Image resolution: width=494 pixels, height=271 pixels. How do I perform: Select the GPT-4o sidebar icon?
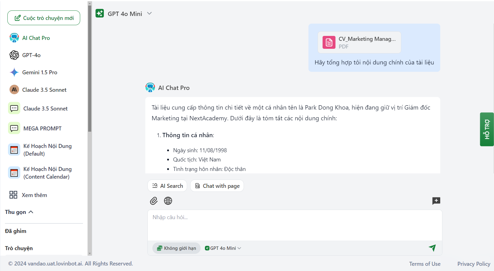[x=14, y=55]
